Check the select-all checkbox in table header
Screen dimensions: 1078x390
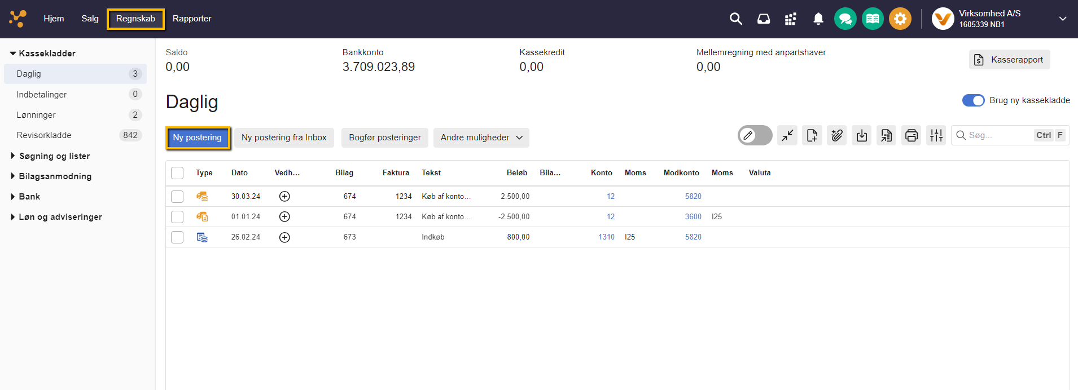coord(177,173)
